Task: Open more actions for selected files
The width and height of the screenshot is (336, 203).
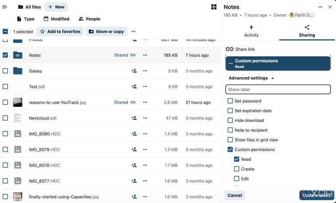Action: pyautogui.click(x=133, y=31)
